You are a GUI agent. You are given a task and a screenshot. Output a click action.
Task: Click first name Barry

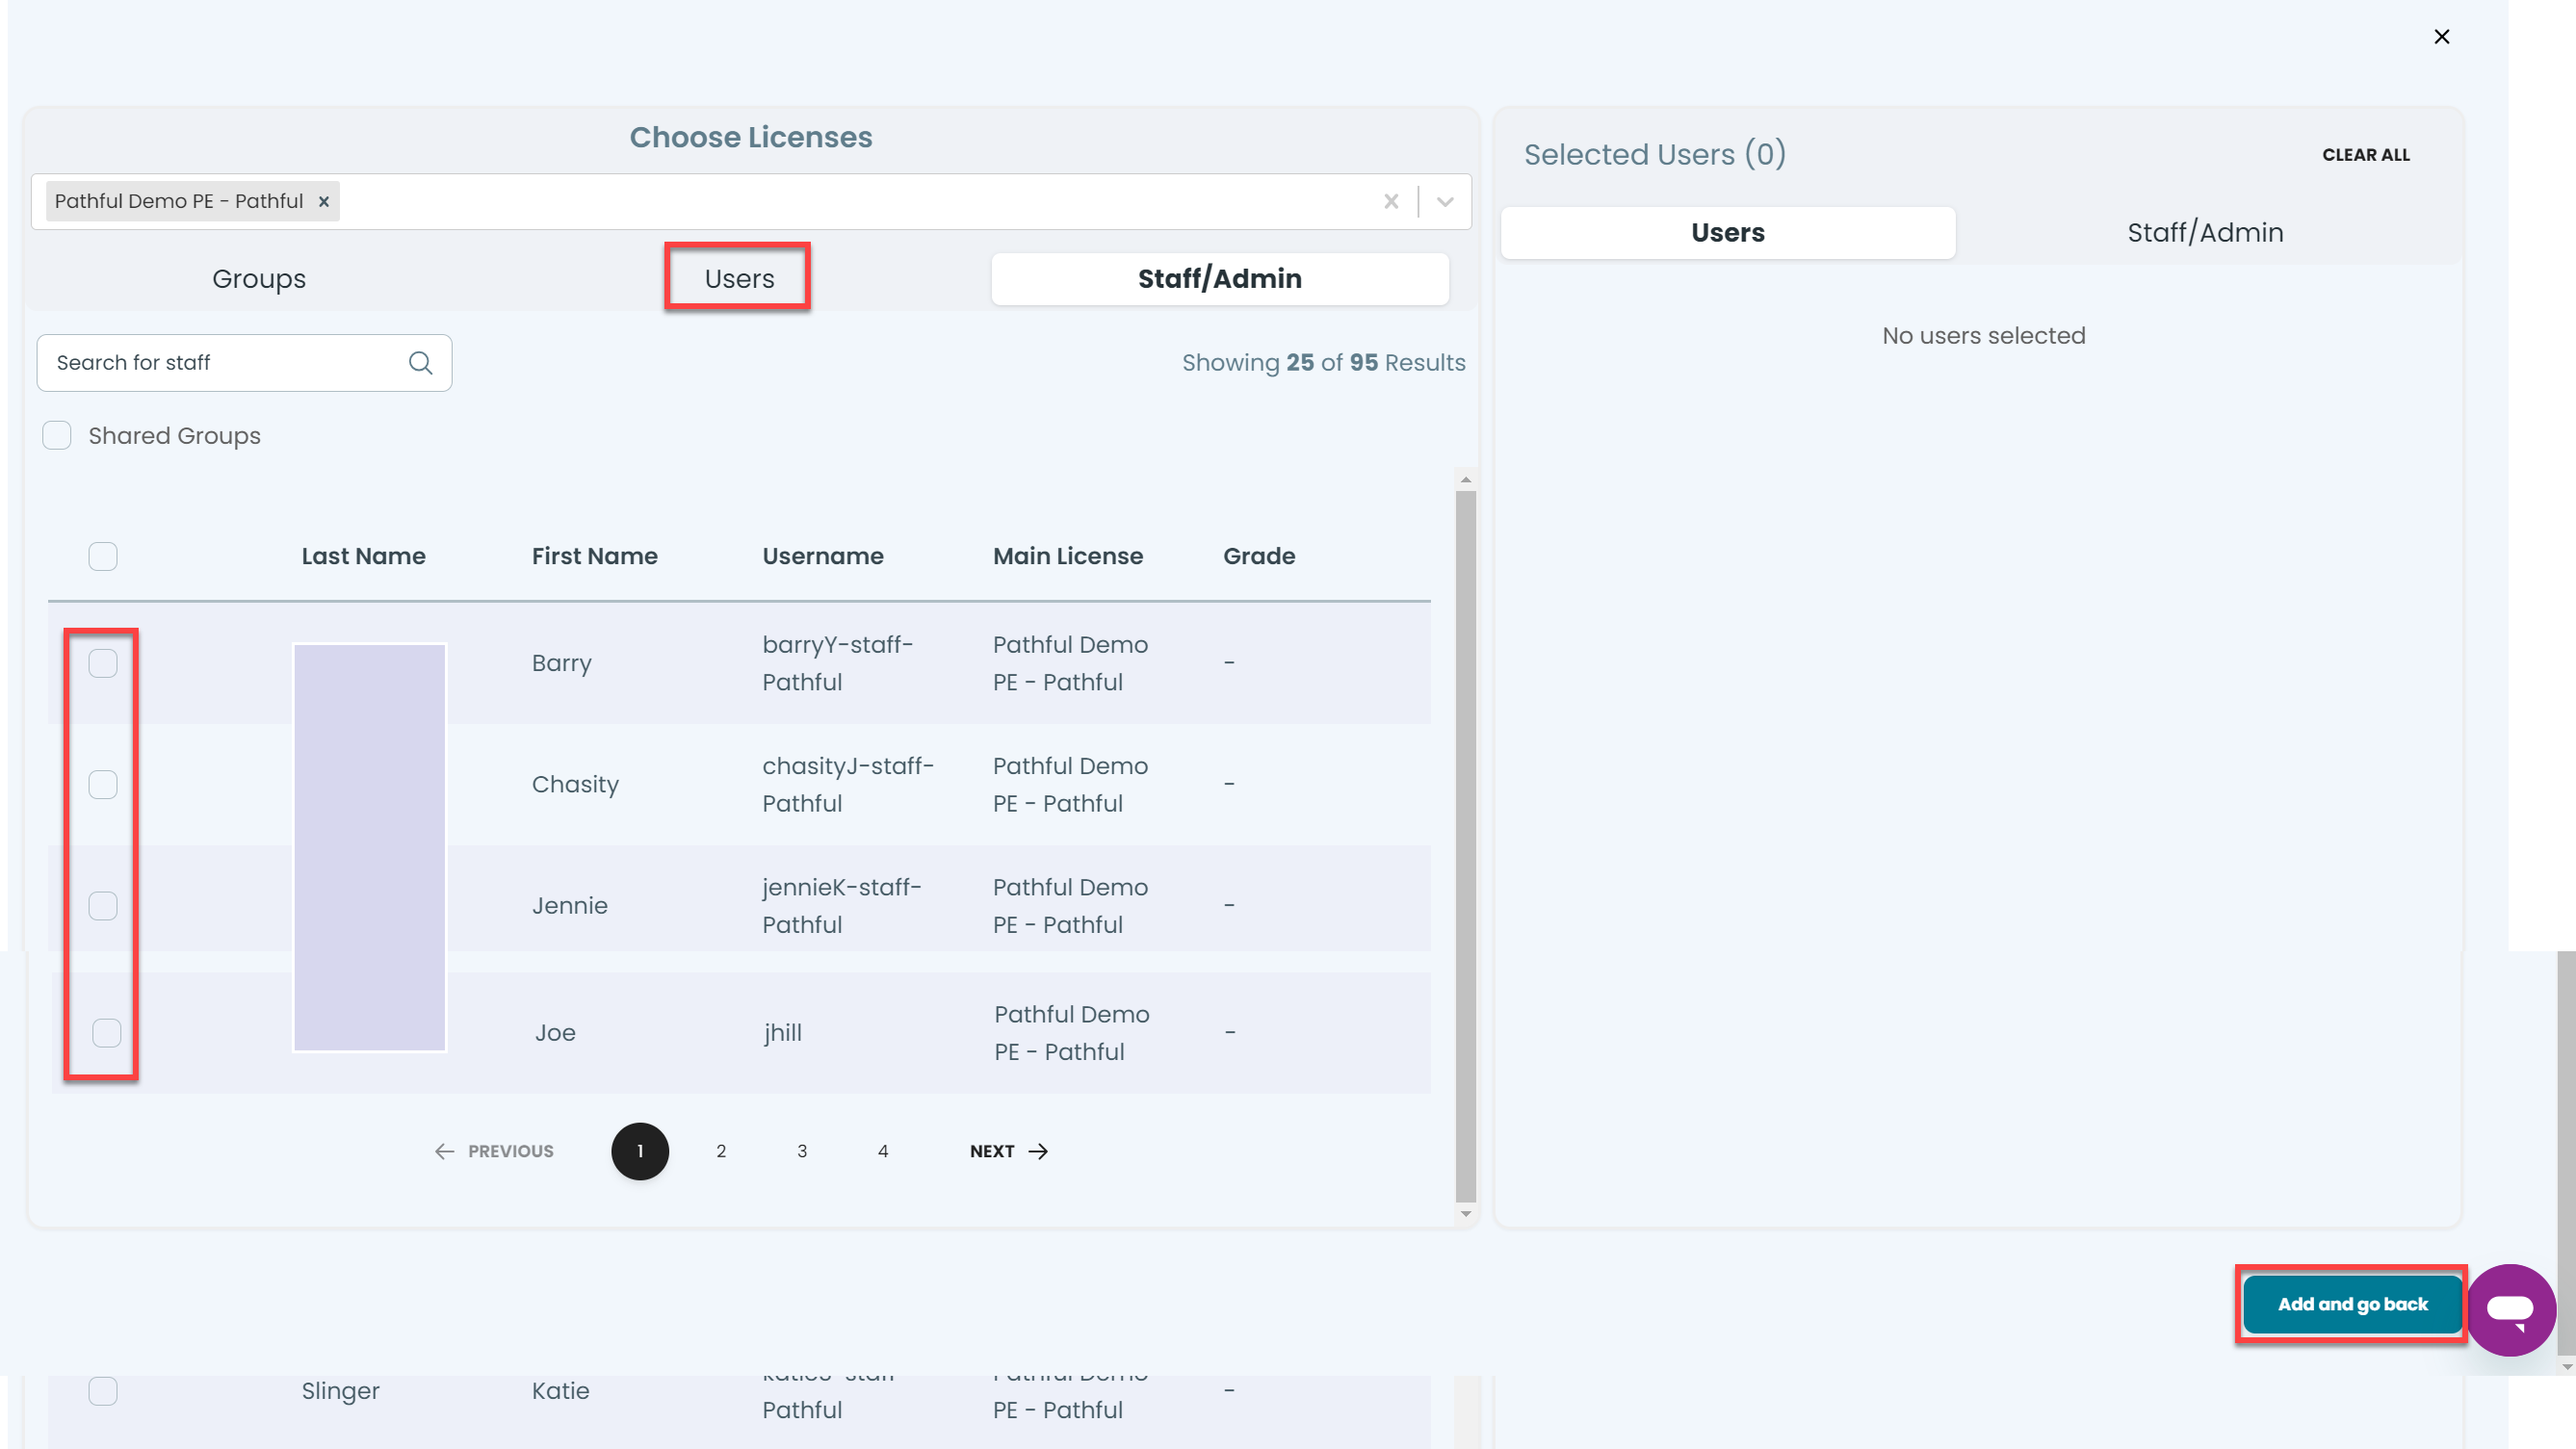[562, 663]
